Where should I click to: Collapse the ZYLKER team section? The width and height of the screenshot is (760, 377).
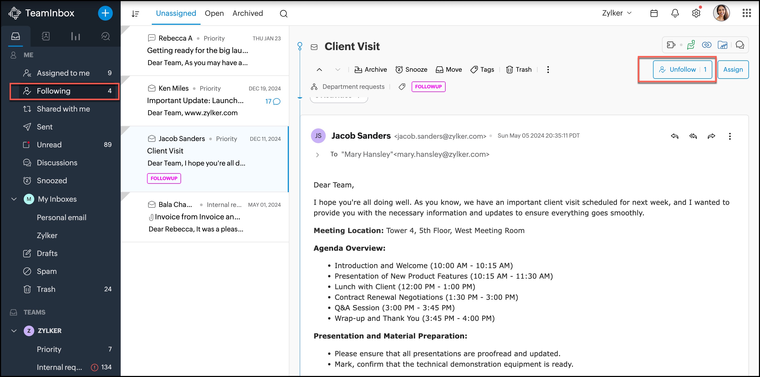[x=14, y=331]
